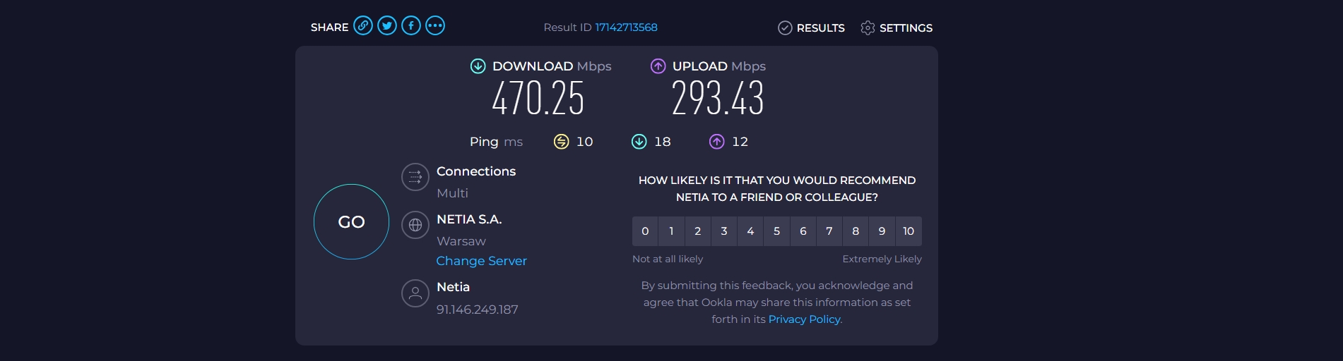Select rating 10 for recommending Netia
Image resolution: width=1343 pixels, height=361 pixels.
(x=909, y=231)
